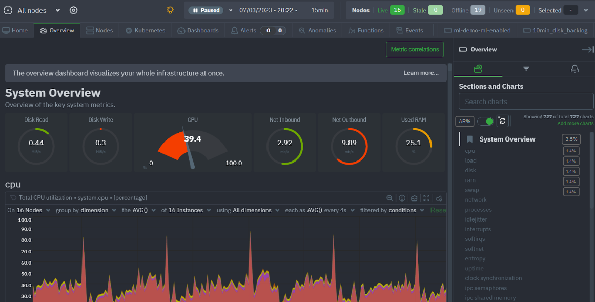This screenshot has width=595, height=302.
Task: Click the Offline 19 nodes badge
Action: 478,10
